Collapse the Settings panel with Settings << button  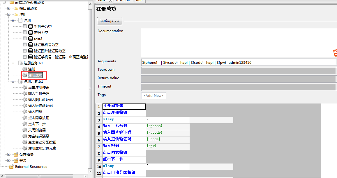pyautogui.click(x=109, y=21)
